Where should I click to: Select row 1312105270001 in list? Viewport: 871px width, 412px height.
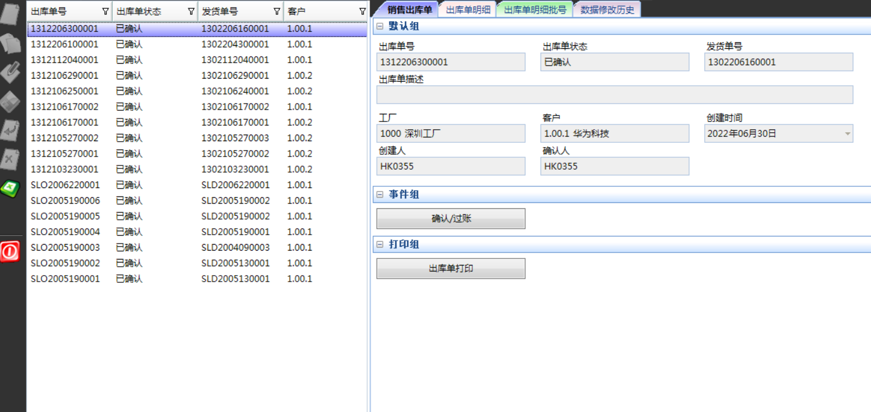(x=197, y=154)
